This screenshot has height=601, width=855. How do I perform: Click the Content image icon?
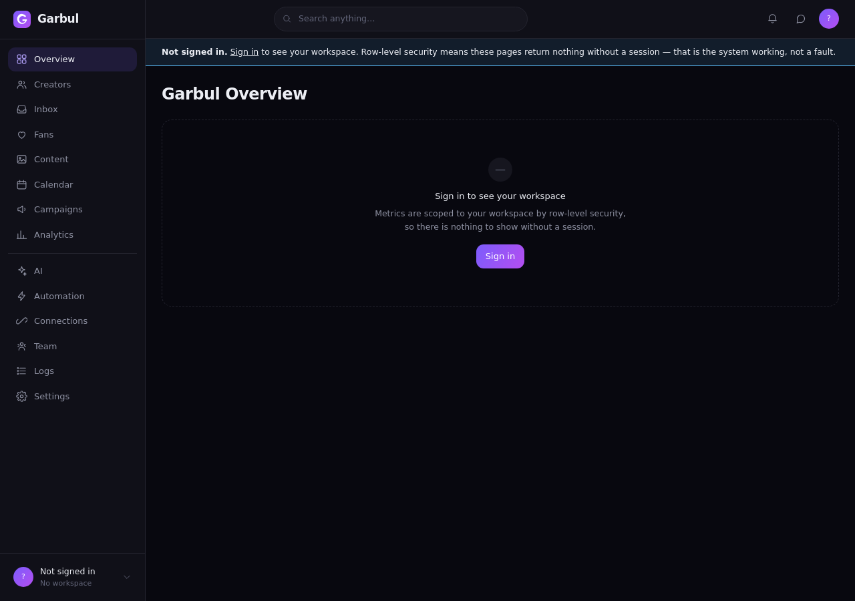pos(21,160)
